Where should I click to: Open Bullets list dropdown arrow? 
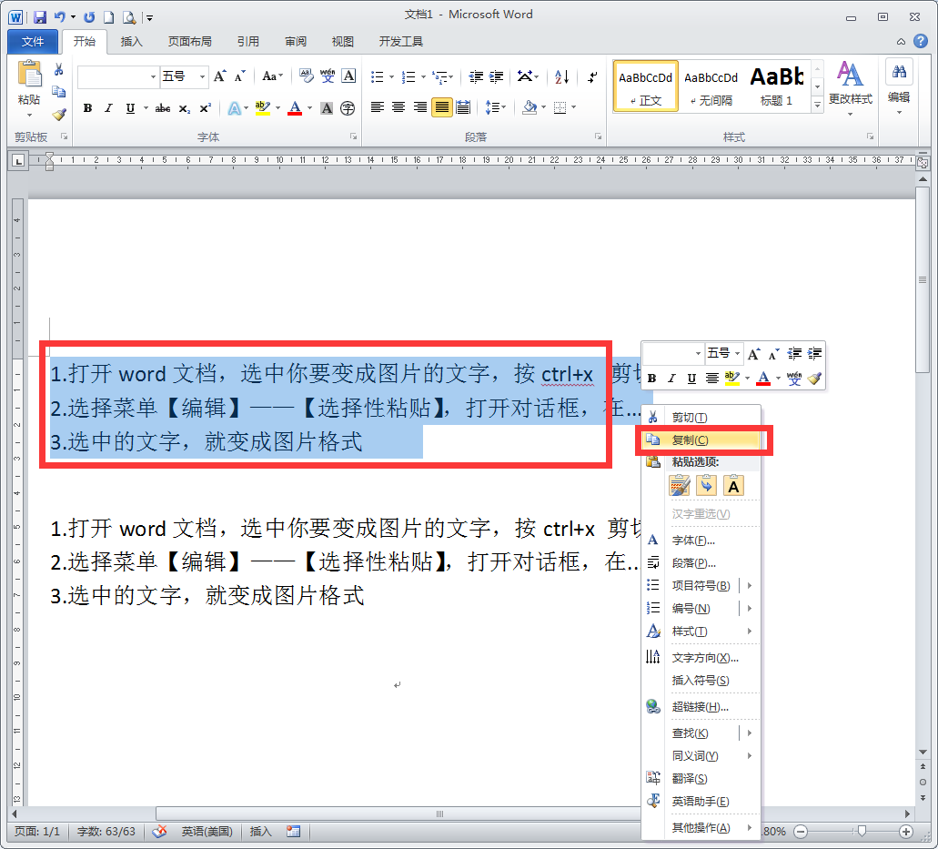coord(392,76)
